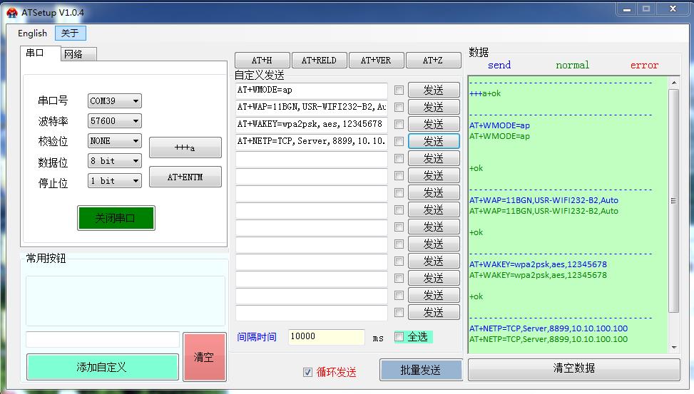Viewport: 694px width, 394px height.
Task: Click the ATSetup app icon in title bar
Action: [11, 12]
